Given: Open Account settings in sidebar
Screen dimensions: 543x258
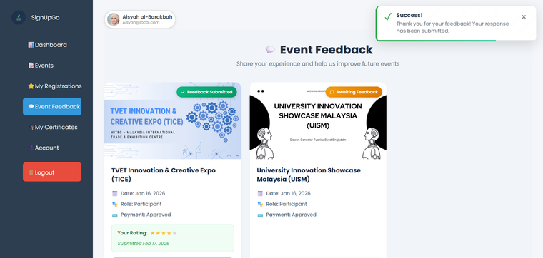Looking at the screenshot, I should (52, 148).
